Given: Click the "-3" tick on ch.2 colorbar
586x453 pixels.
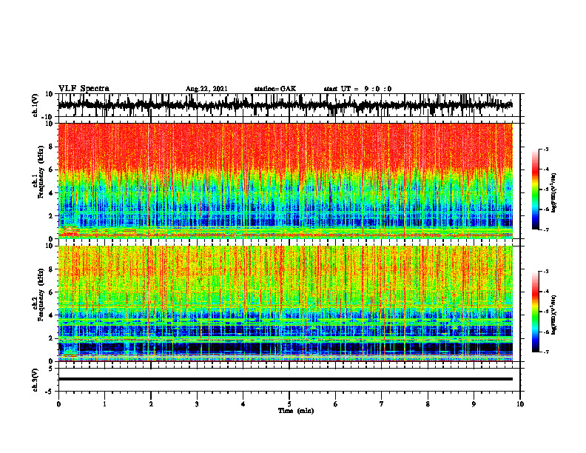Looking at the screenshot, I should coord(545,272).
